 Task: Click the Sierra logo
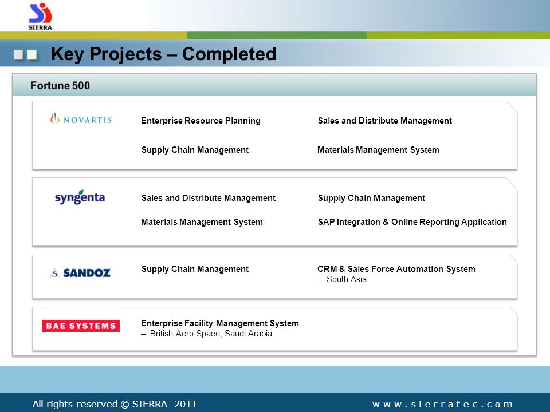coord(40,17)
